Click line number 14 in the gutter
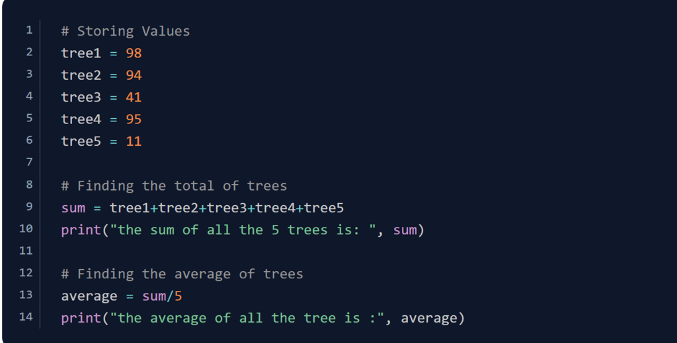Viewport: 677px width, 343px height. [x=26, y=317]
